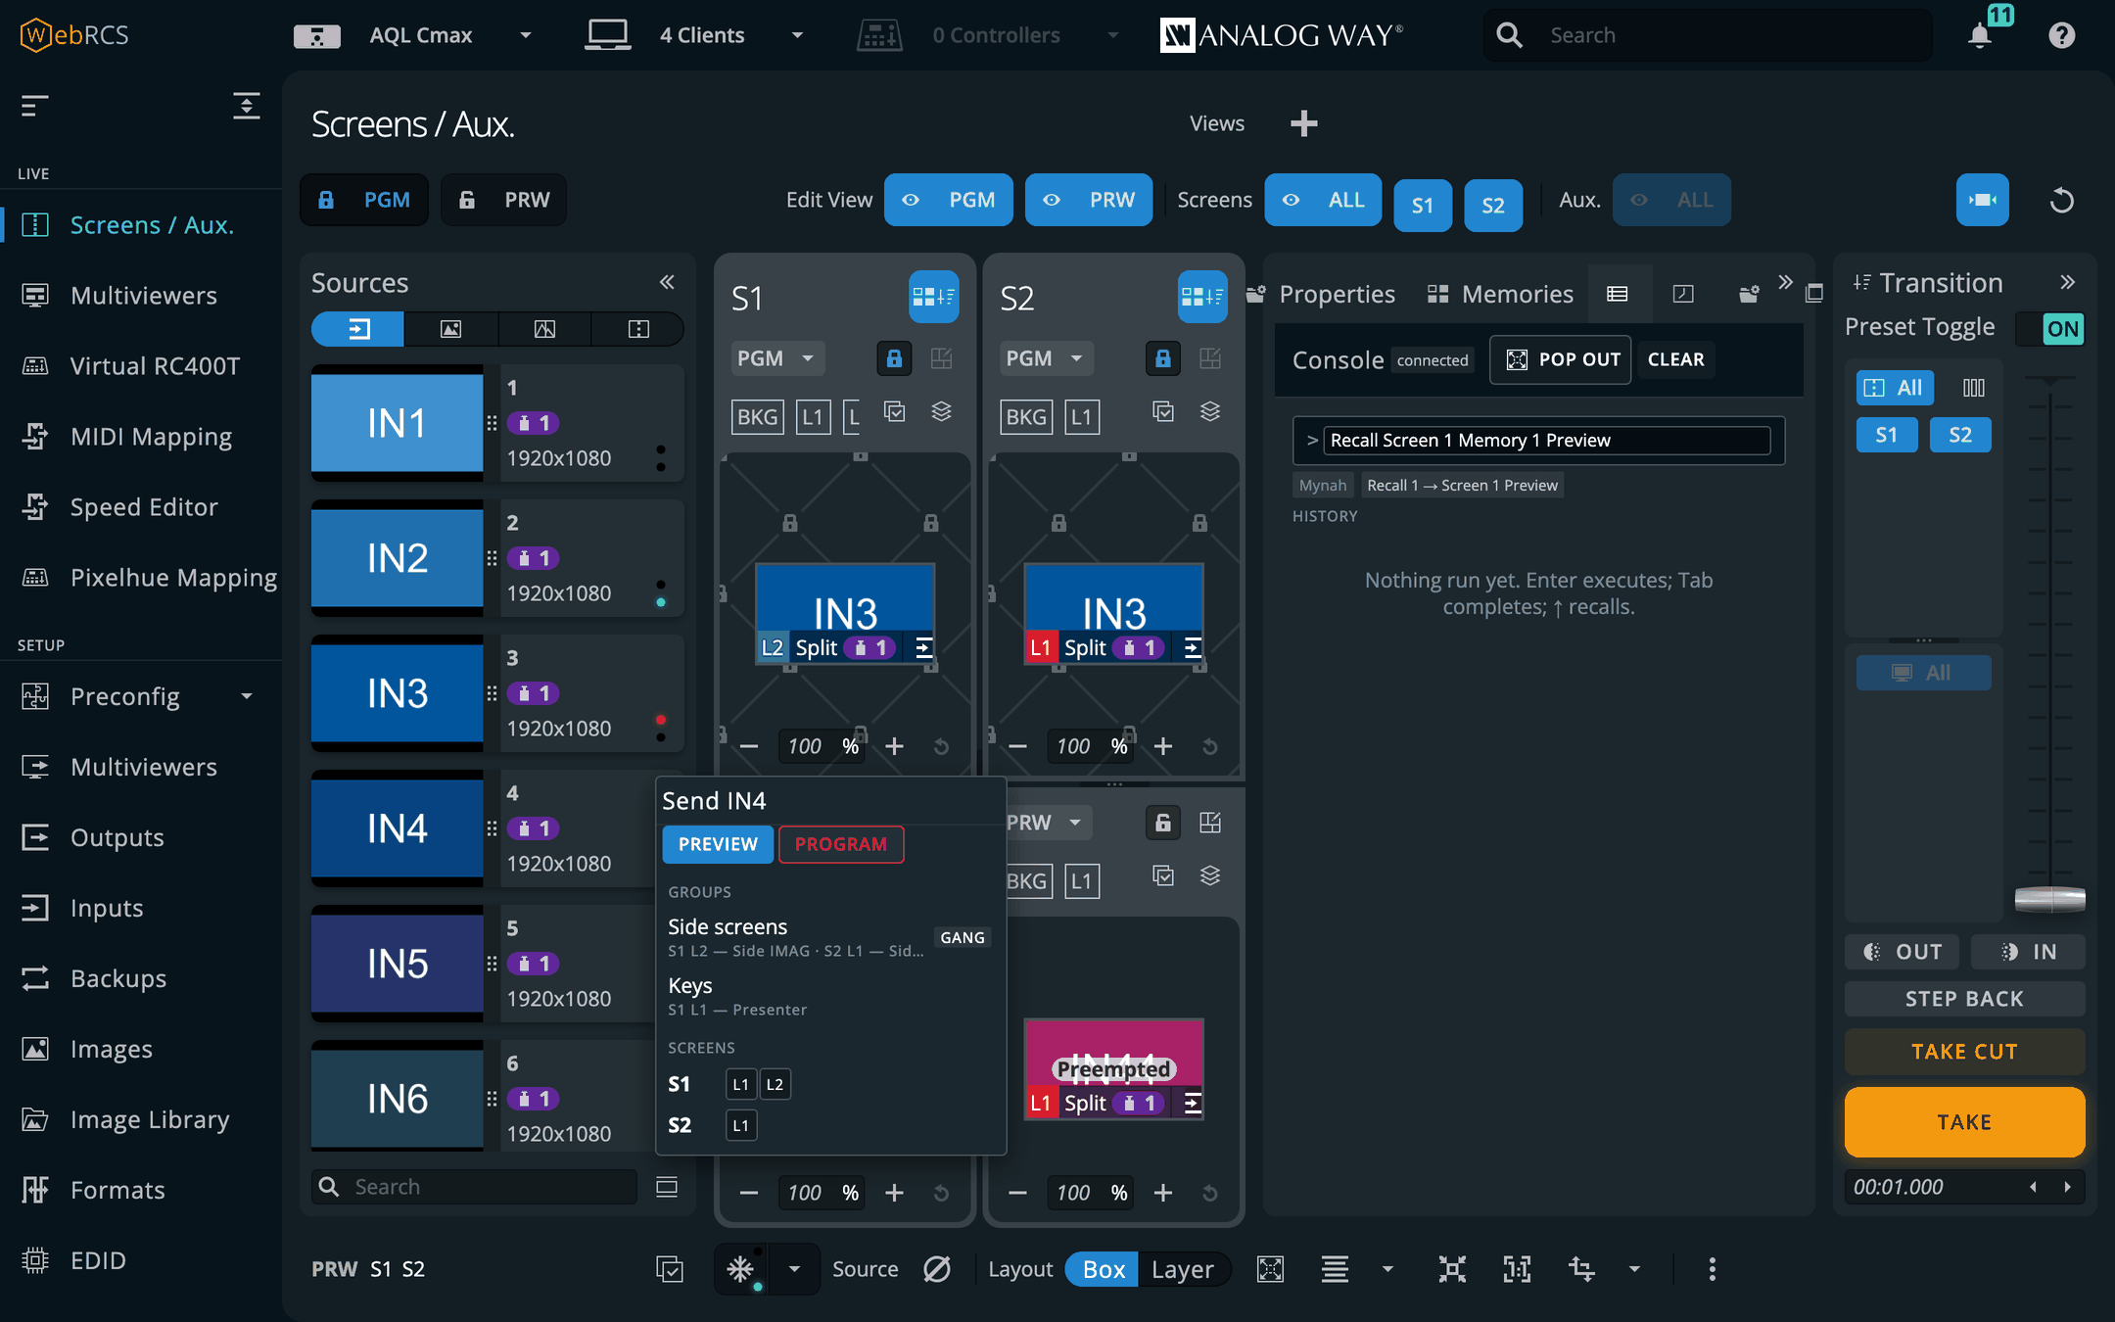2115x1322 pixels.
Task: Collapse the sidebar menu icon
Action: click(34, 106)
